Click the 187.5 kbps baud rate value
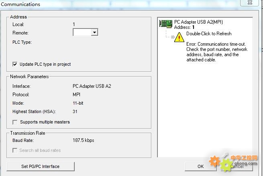The image size is (263, 176). (x=84, y=140)
